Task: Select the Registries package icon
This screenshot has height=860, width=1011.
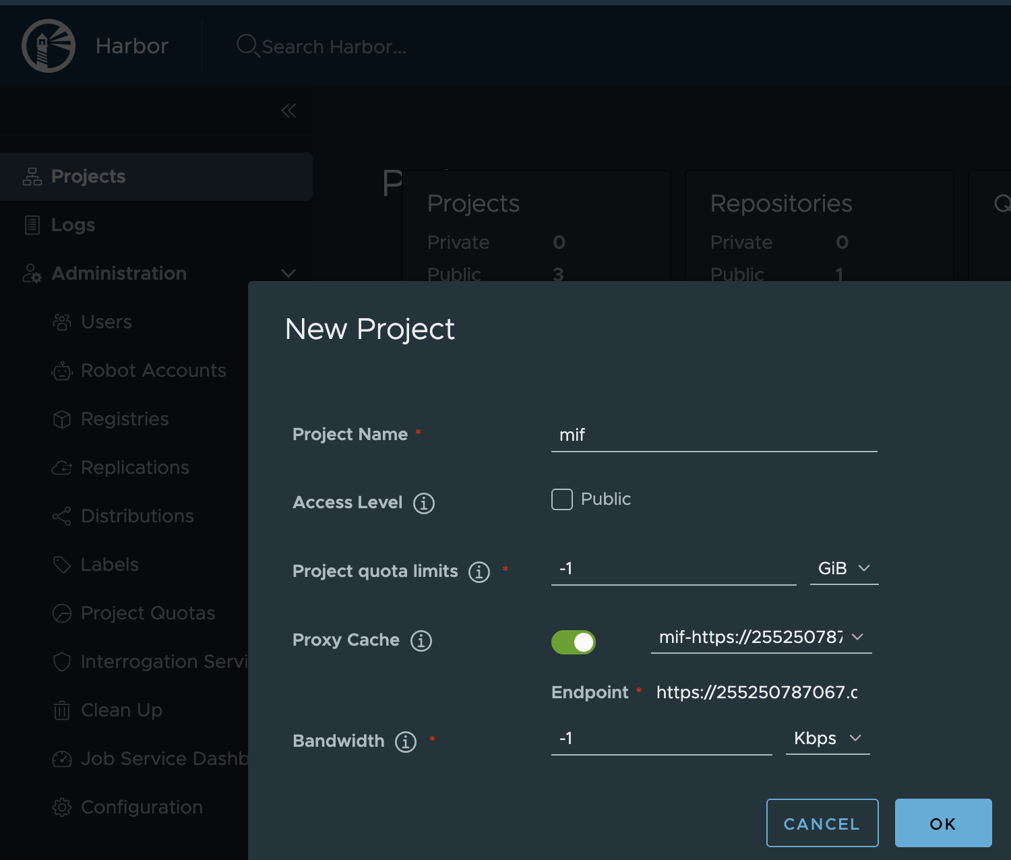Action: 62,419
